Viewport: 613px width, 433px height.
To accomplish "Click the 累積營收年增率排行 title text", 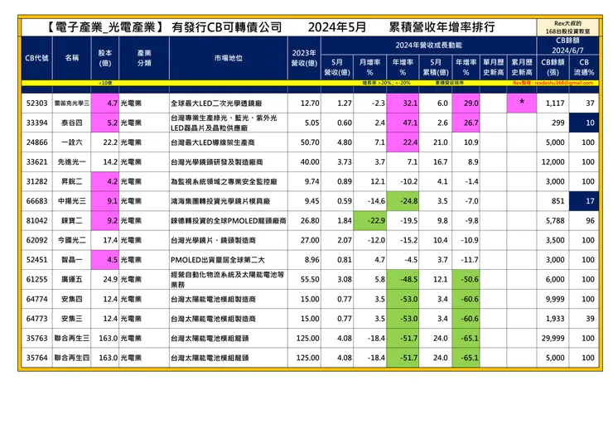I will click(x=442, y=27).
